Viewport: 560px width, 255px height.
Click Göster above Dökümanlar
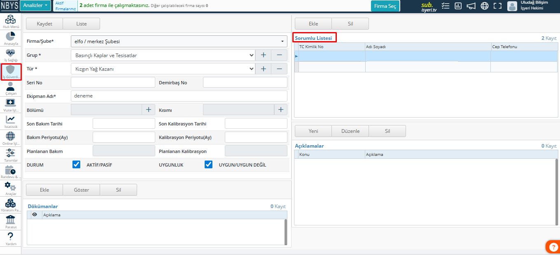82,190
